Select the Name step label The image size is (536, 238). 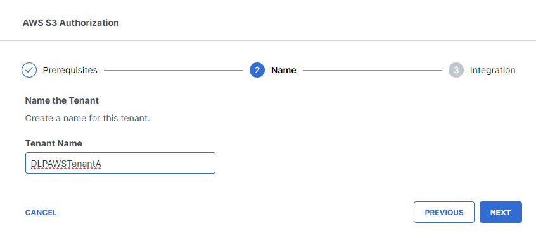pos(283,70)
